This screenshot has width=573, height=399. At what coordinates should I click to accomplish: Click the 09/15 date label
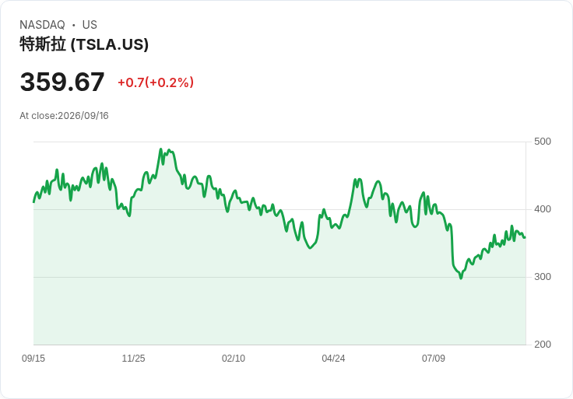click(33, 359)
